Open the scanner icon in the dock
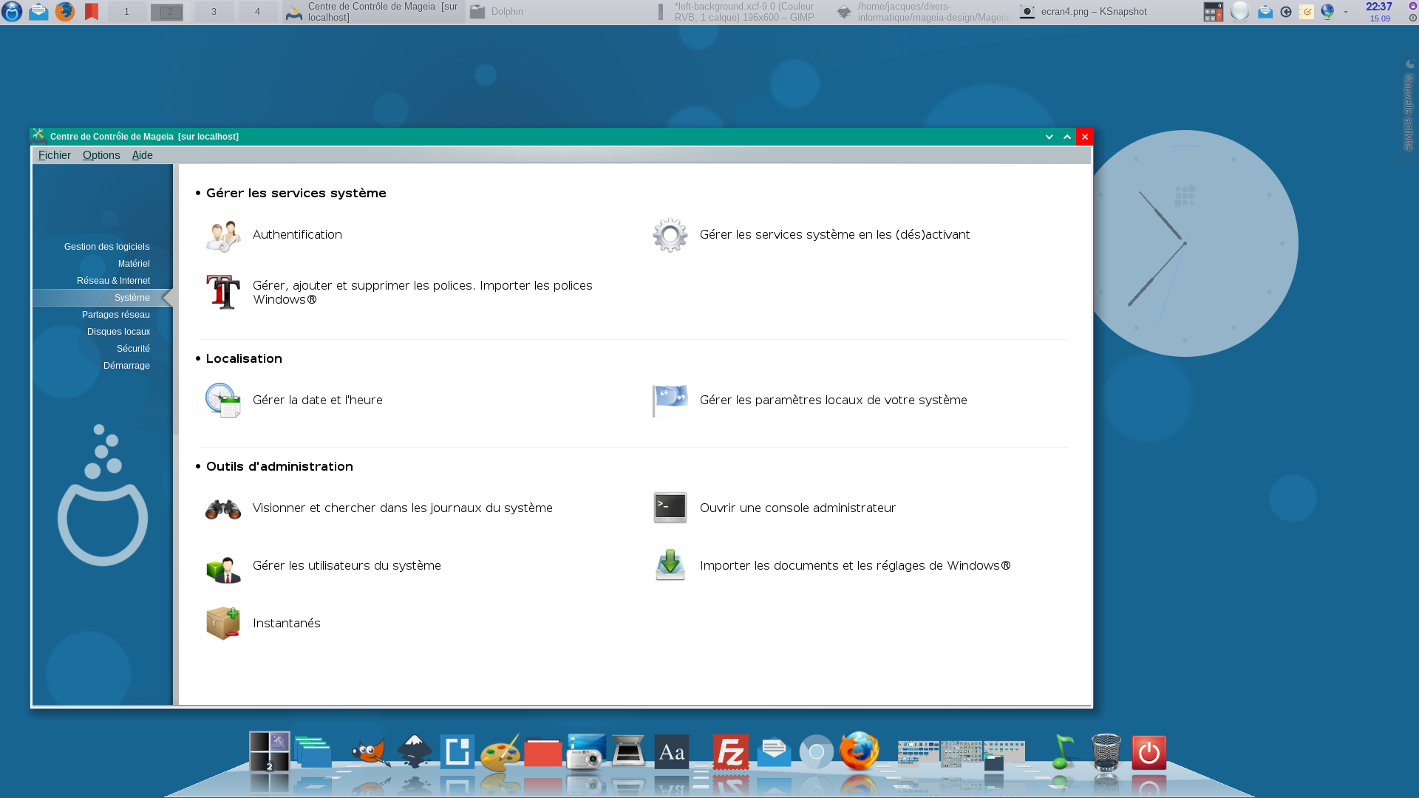 tap(629, 752)
